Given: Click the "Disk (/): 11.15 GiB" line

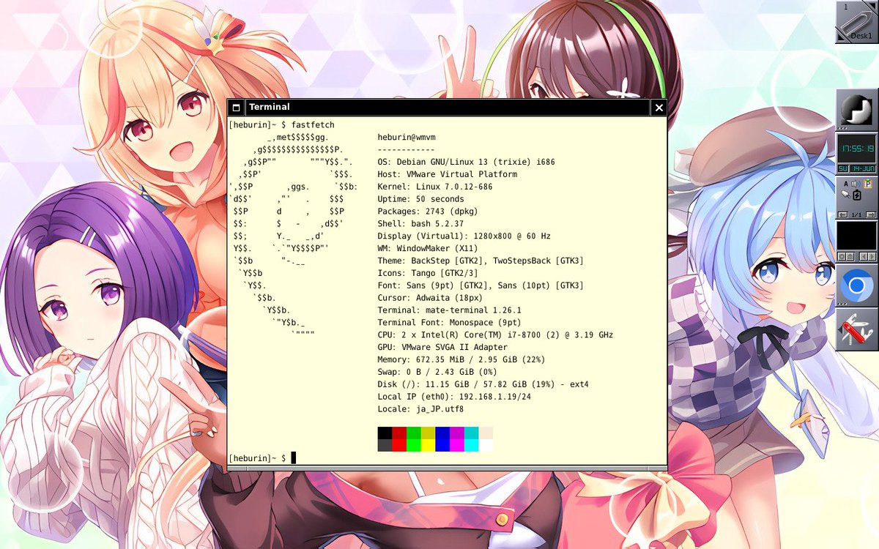Looking at the screenshot, I should 483,384.
